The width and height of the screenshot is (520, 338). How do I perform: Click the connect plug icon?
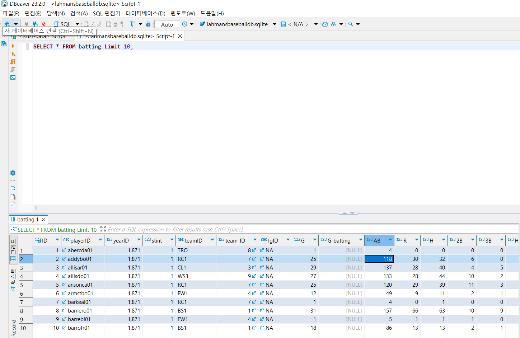pos(27,24)
